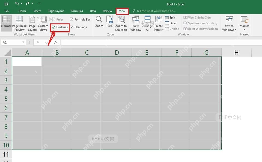Switch to the Data tab

point(93,11)
